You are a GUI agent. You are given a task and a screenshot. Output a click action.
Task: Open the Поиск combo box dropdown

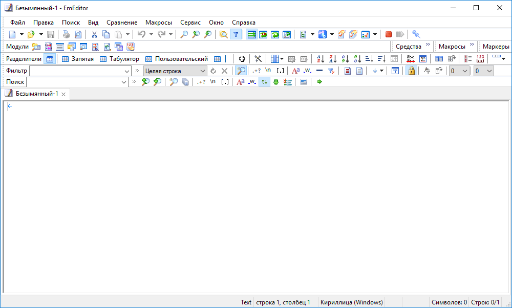pyautogui.click(x=124, y=82)
